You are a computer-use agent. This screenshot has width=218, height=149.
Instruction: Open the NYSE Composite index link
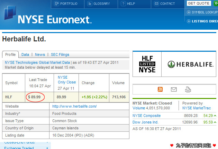coord(146,116)
